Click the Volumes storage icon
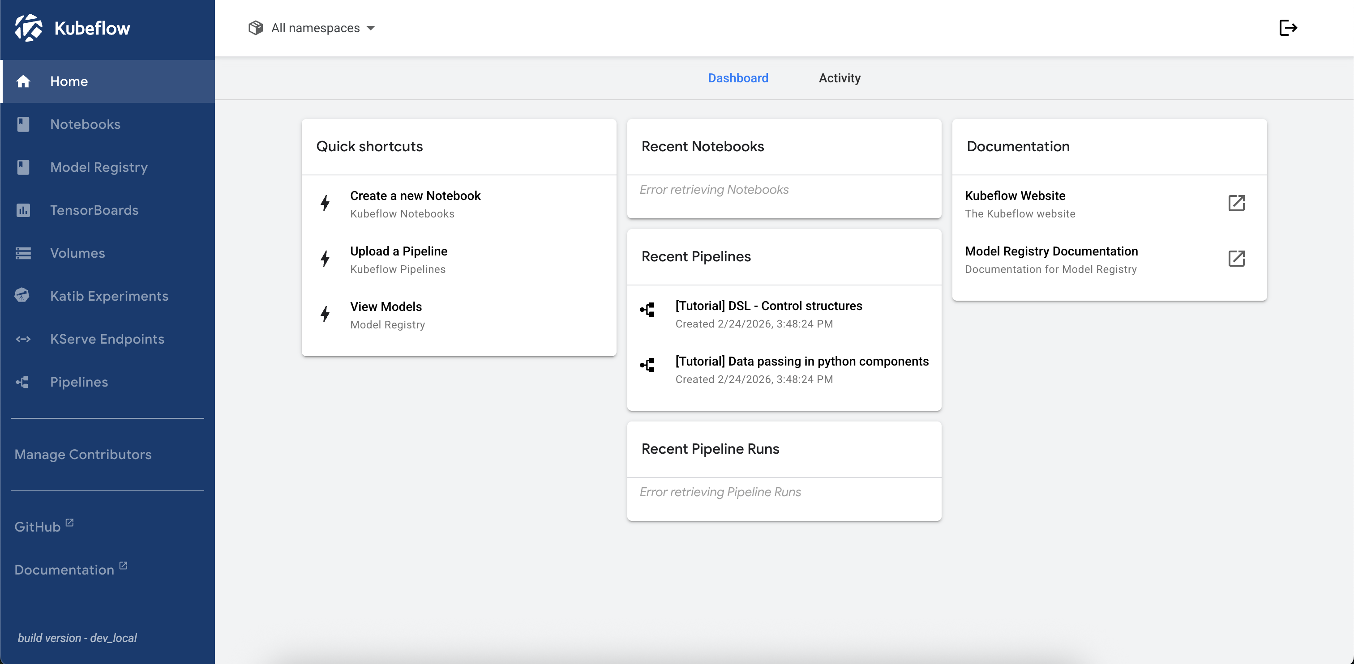 [23, 253]
